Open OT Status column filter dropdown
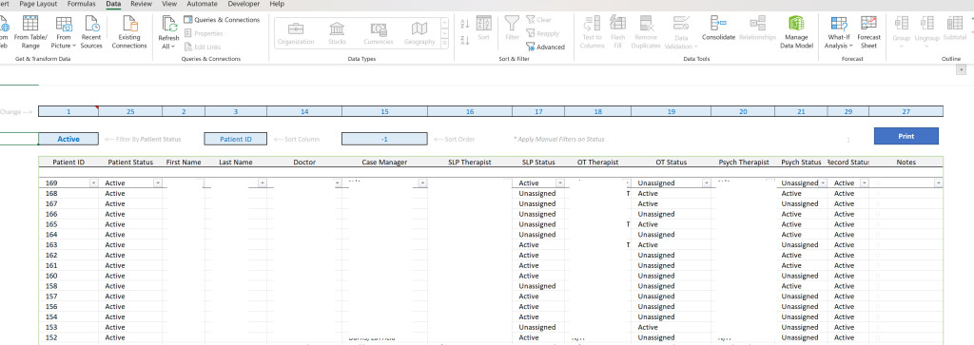Screen dimensions: 974x345 tap(707, 183)
